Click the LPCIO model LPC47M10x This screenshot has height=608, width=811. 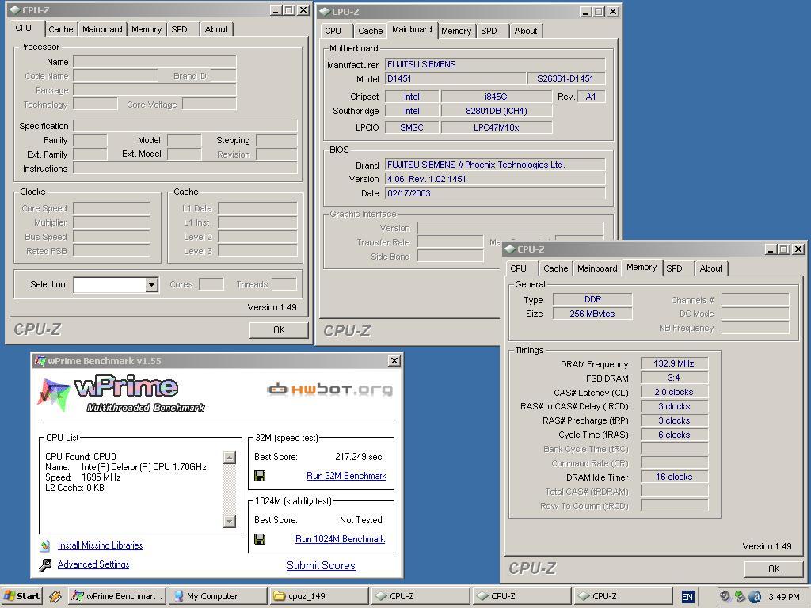point(496,127)
